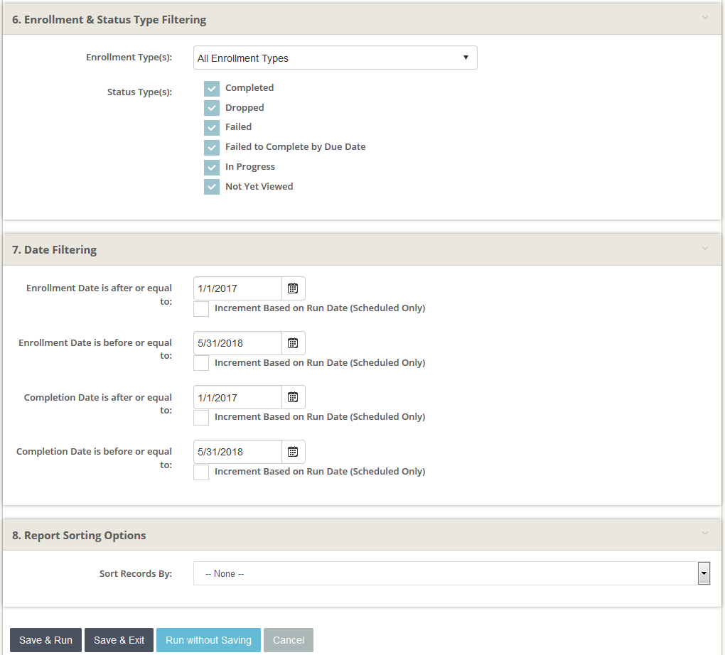The height and width of the screenshot is (655, 725).
Task: Click the Completion Date before text field
Action: click(237, 452)
